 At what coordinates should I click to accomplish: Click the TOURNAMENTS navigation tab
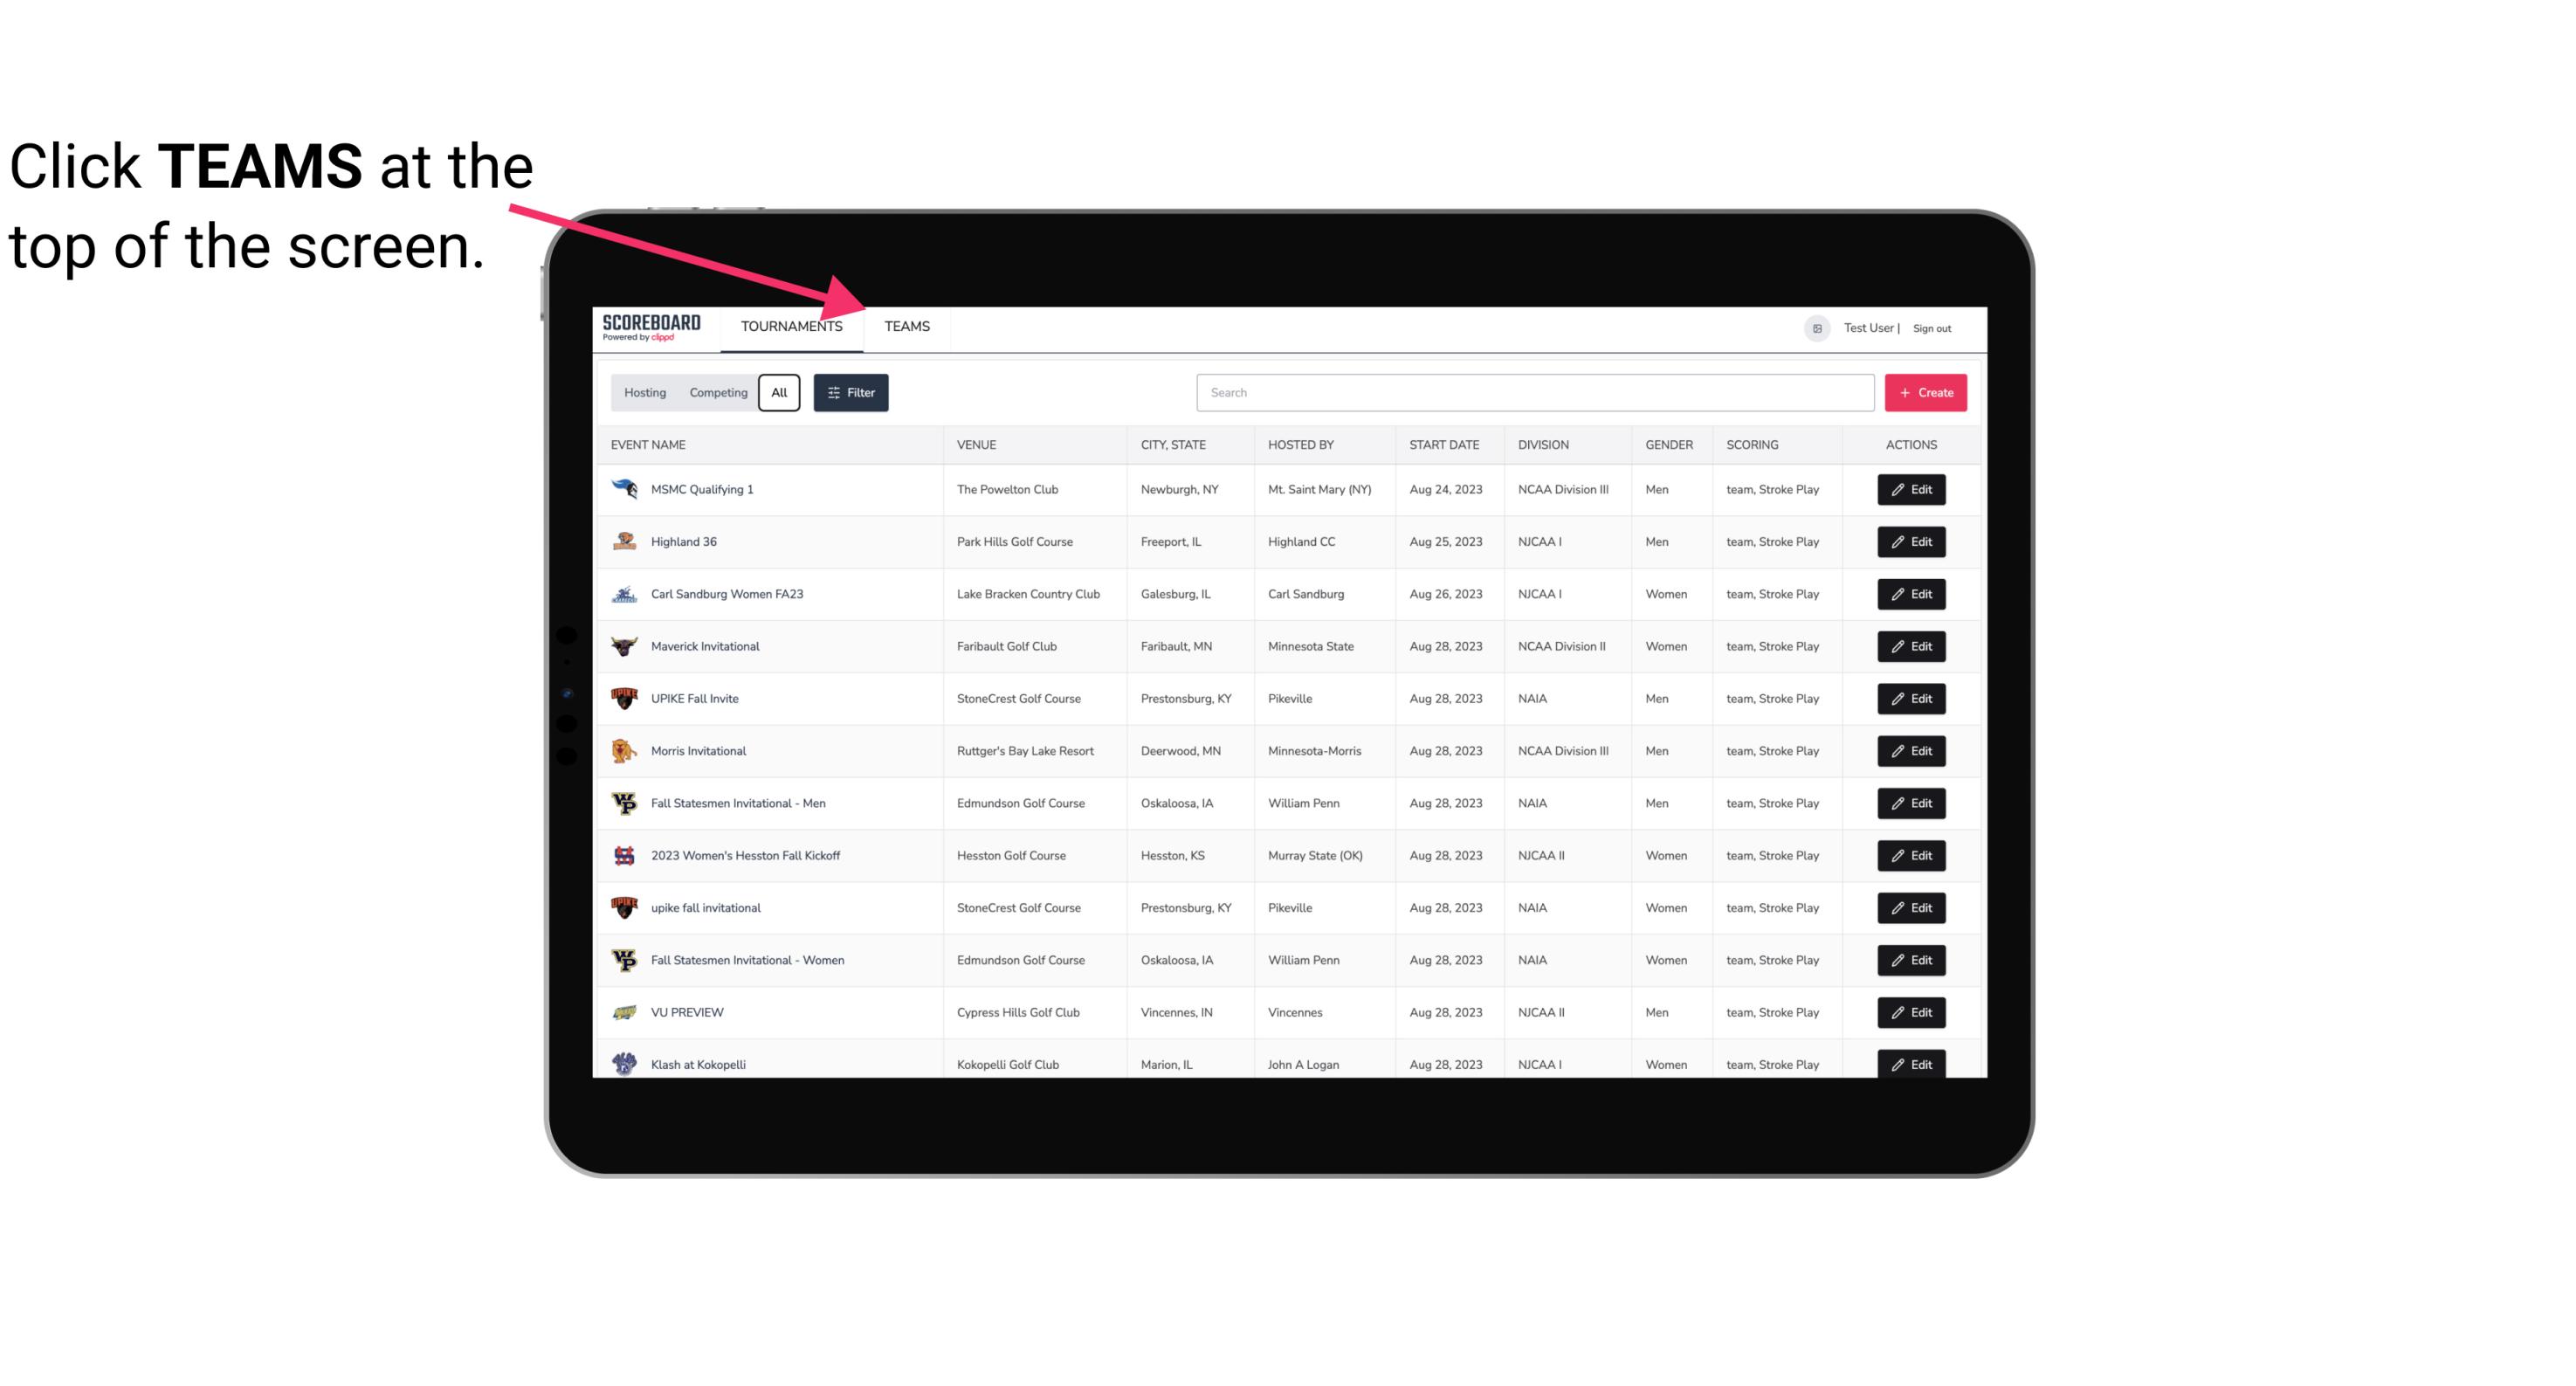click(x=791, y=326)
